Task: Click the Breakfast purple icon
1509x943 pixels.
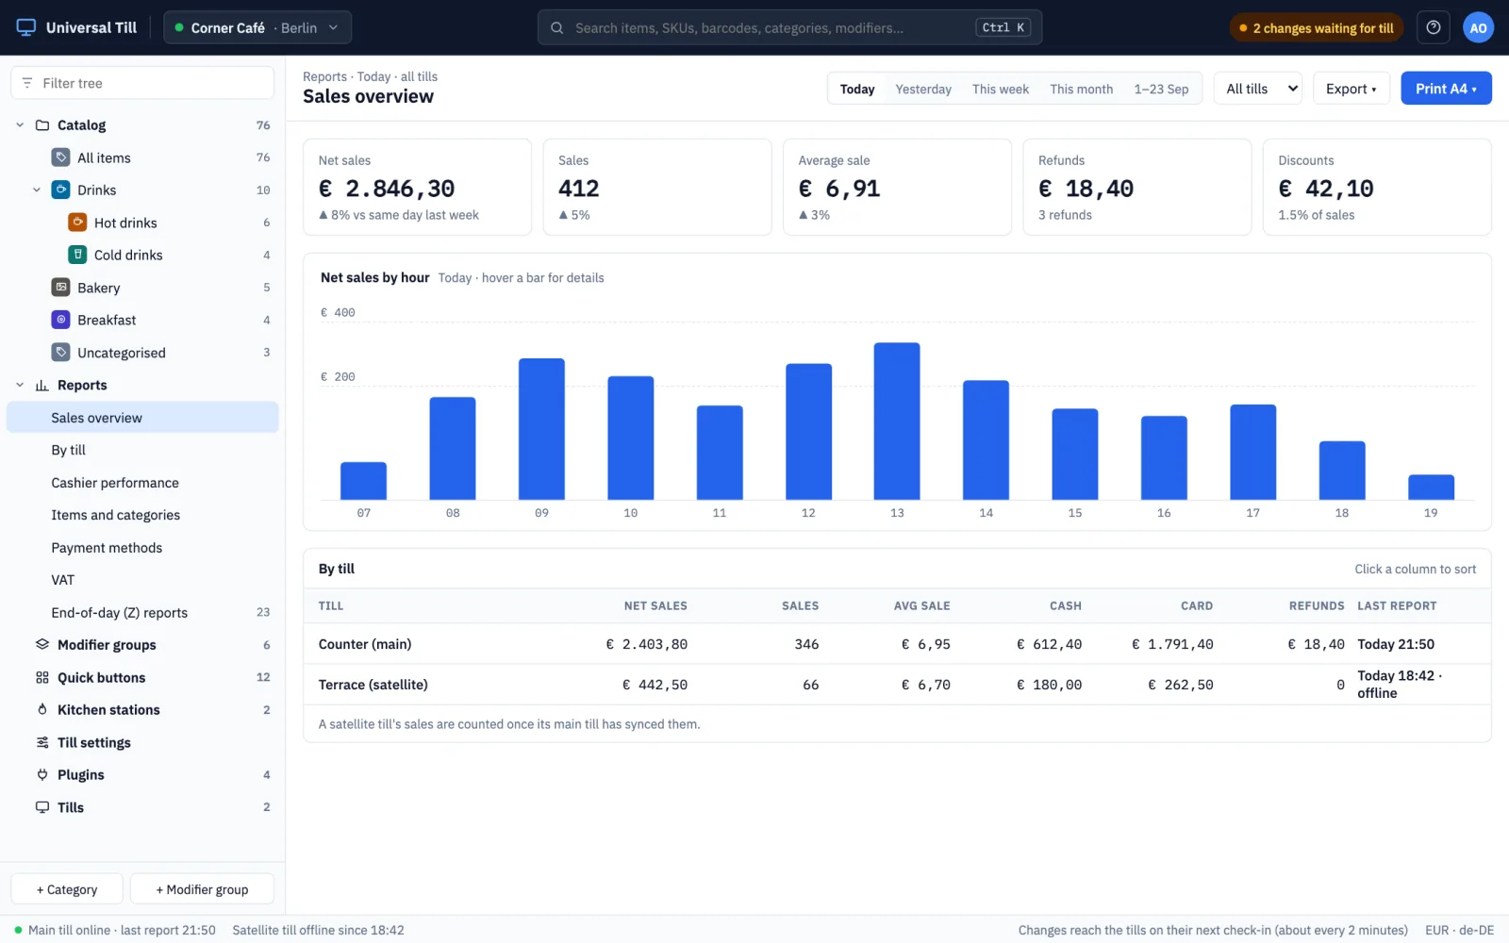Action: pos(61,320)
